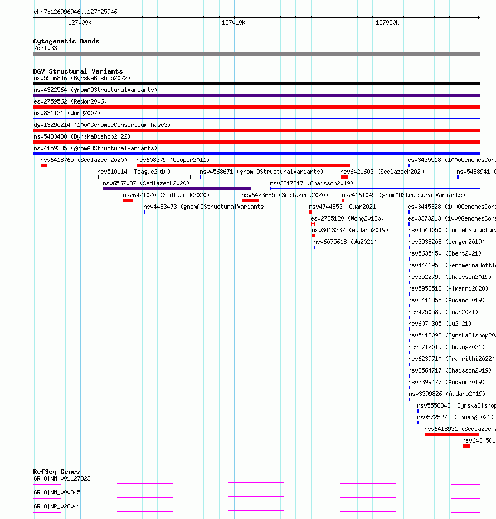The width and height of the screenshot is (496, 519).
Task: Click the 7q31.33 cytogenetic band bar
Action: (x=256, y=54)
